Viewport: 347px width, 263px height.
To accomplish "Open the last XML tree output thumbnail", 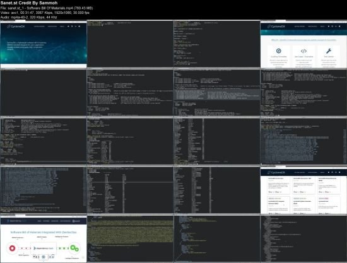I will tap(303, 238).
